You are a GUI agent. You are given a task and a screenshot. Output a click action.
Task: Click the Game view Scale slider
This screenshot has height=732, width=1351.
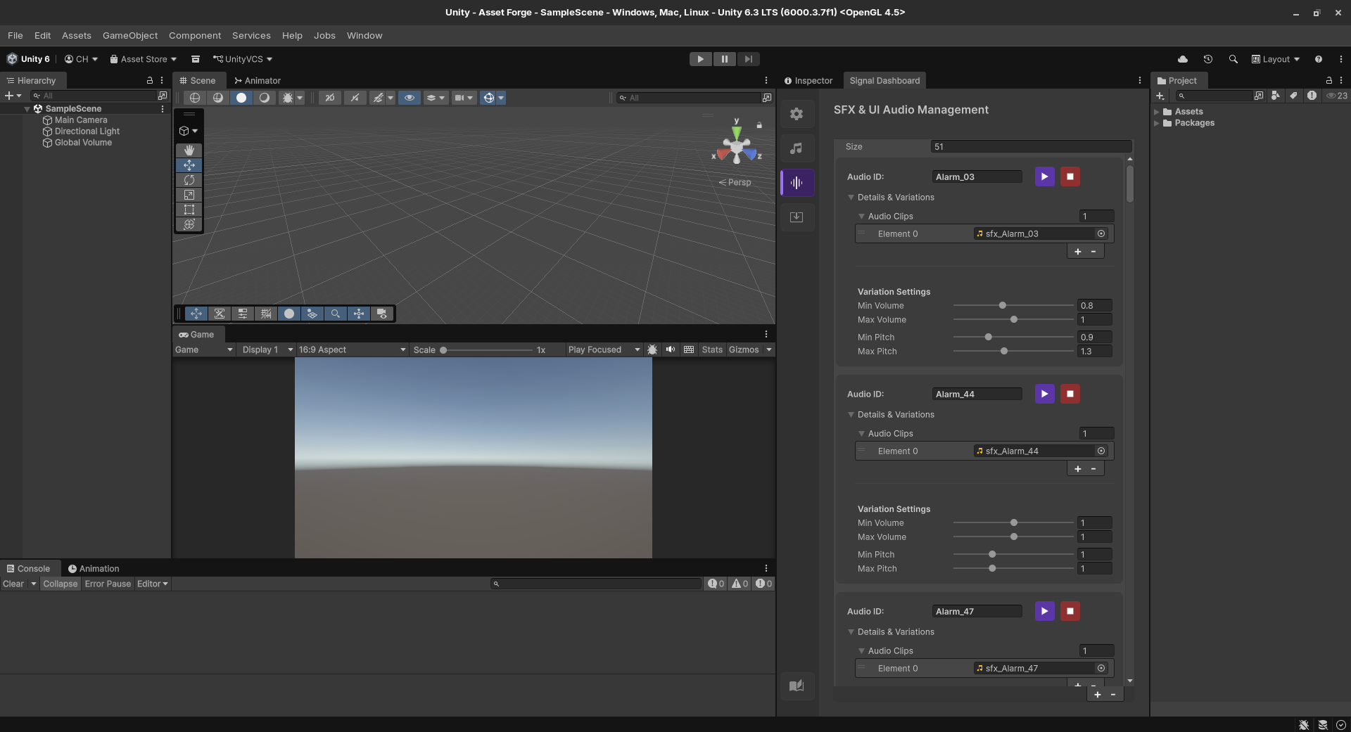pos(486,349)
